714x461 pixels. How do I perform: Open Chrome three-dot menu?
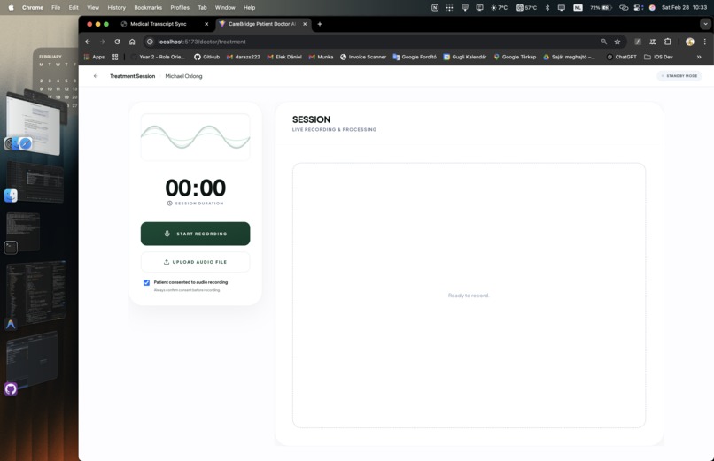point(705,42)
